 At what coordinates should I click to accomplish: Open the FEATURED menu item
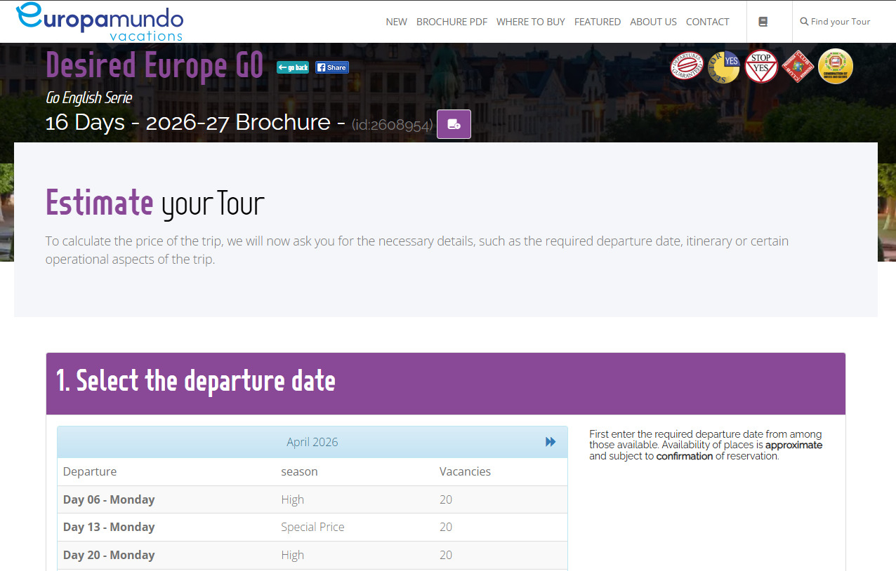coord(598,22)
